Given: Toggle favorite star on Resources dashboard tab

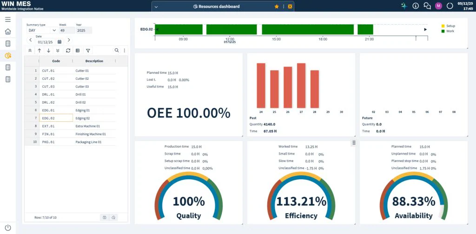Looking at the screenshot, I should (x=277, y=6).
